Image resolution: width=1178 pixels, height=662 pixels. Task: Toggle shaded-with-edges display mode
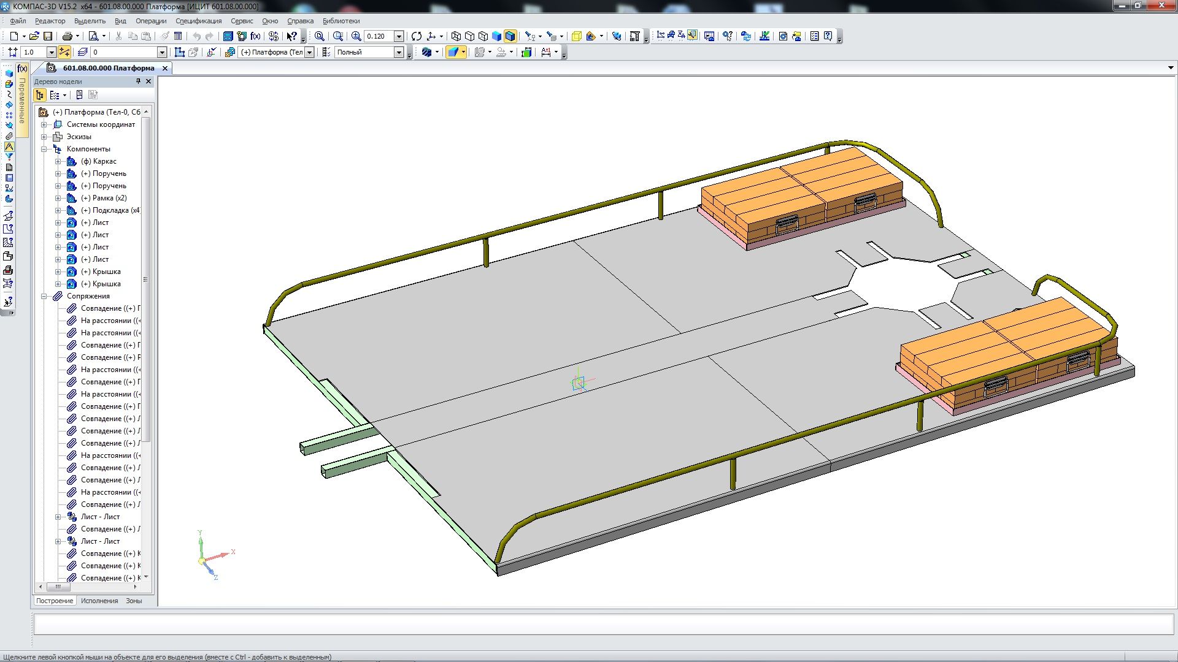point(510,36)
